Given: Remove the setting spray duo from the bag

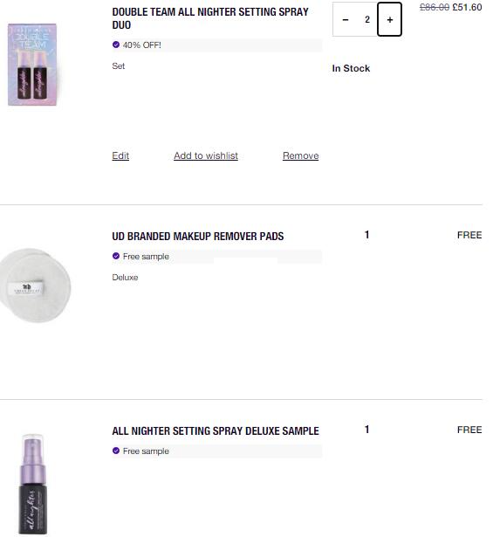Looking at the screenshot, I should (x=300, y=155).
